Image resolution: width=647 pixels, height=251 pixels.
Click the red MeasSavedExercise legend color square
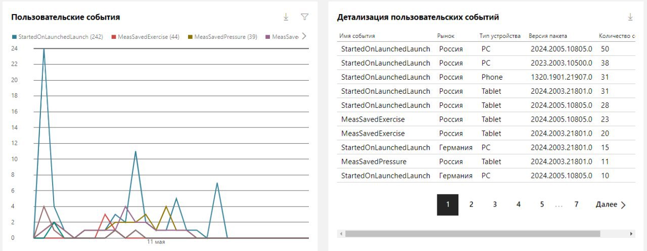113,37
